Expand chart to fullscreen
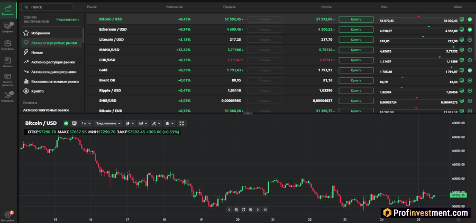The width and height of the screenshot is (476, 223). [182, 123]
